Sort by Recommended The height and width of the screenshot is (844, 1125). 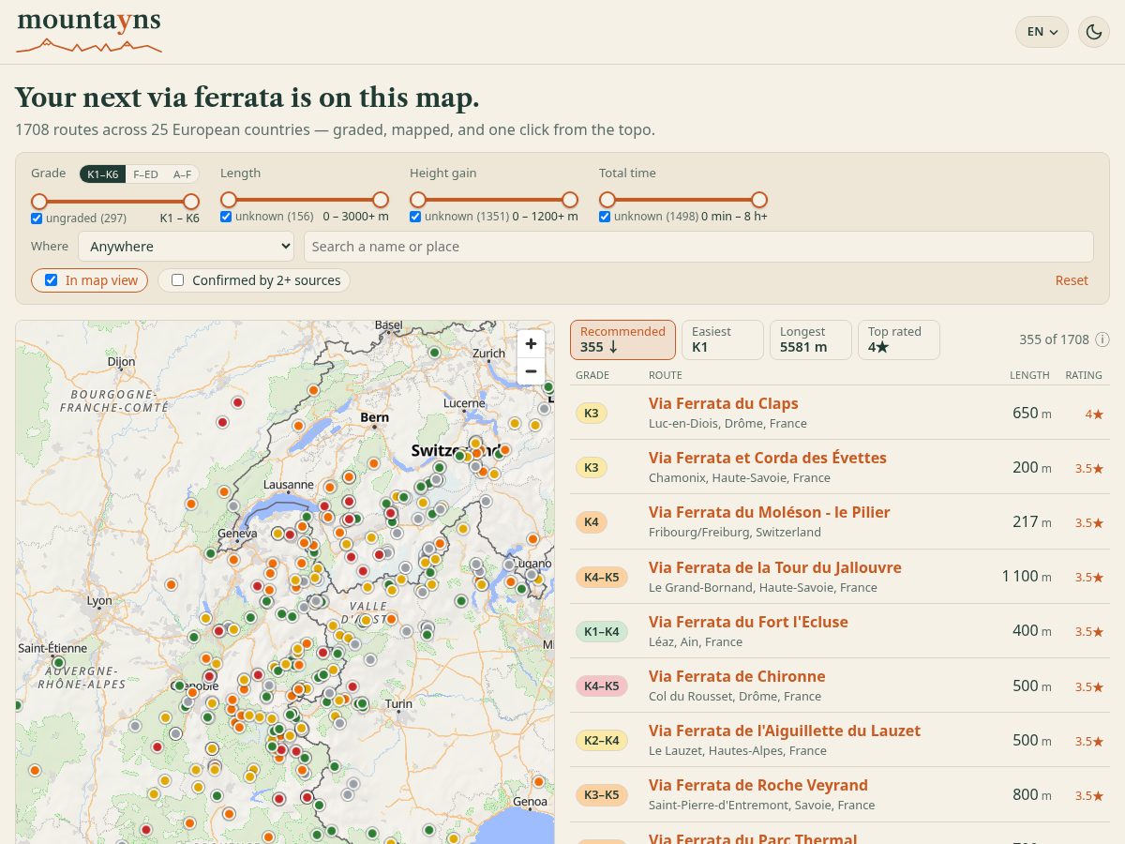(x=622, y=339)
